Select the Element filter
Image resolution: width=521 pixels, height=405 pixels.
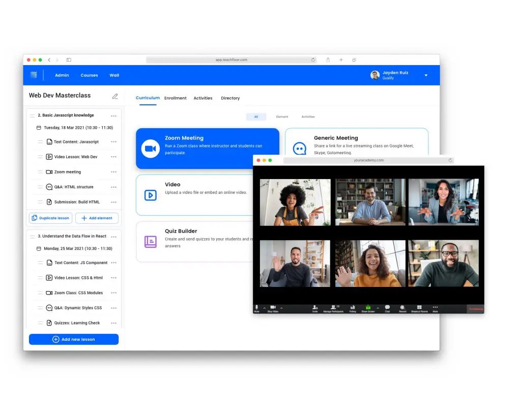point(282,117)
